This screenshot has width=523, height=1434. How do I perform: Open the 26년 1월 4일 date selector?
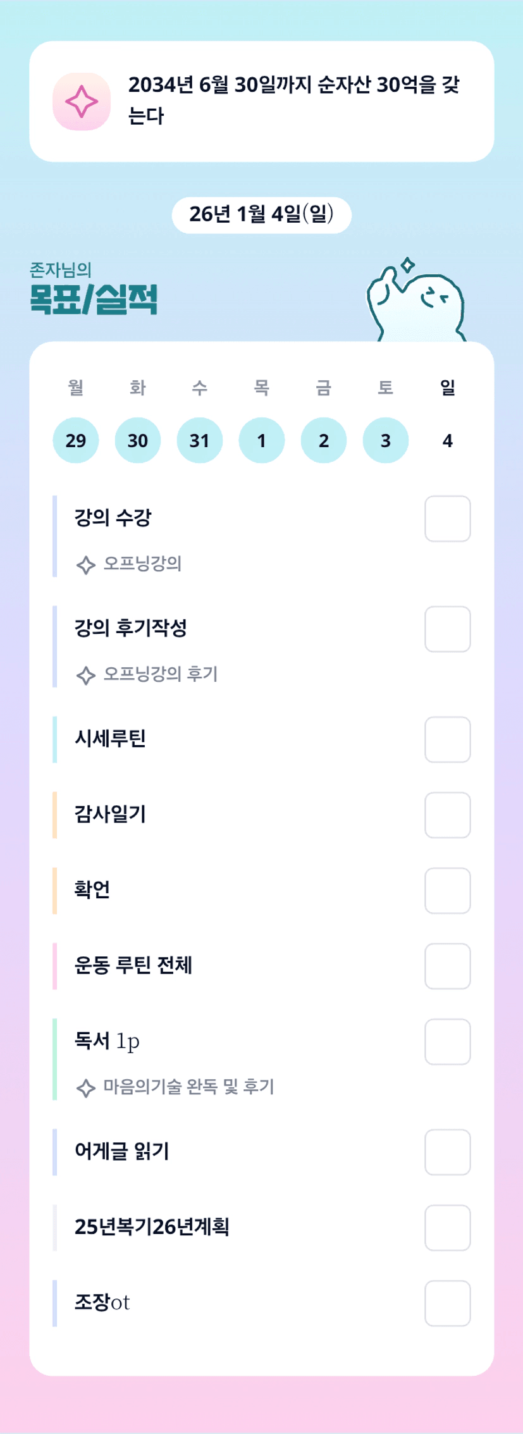tap(261, 215)
